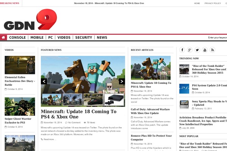This screenshot has height=151, width=227.
Task: Open Minecraft image in Recent Articles
Action: (x=151, y=68)
